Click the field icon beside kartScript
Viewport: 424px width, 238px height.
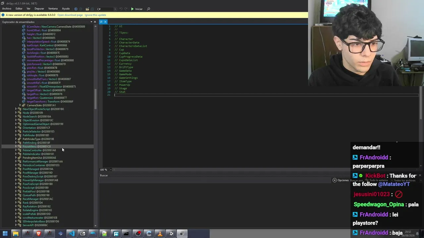tap(24, 45)
